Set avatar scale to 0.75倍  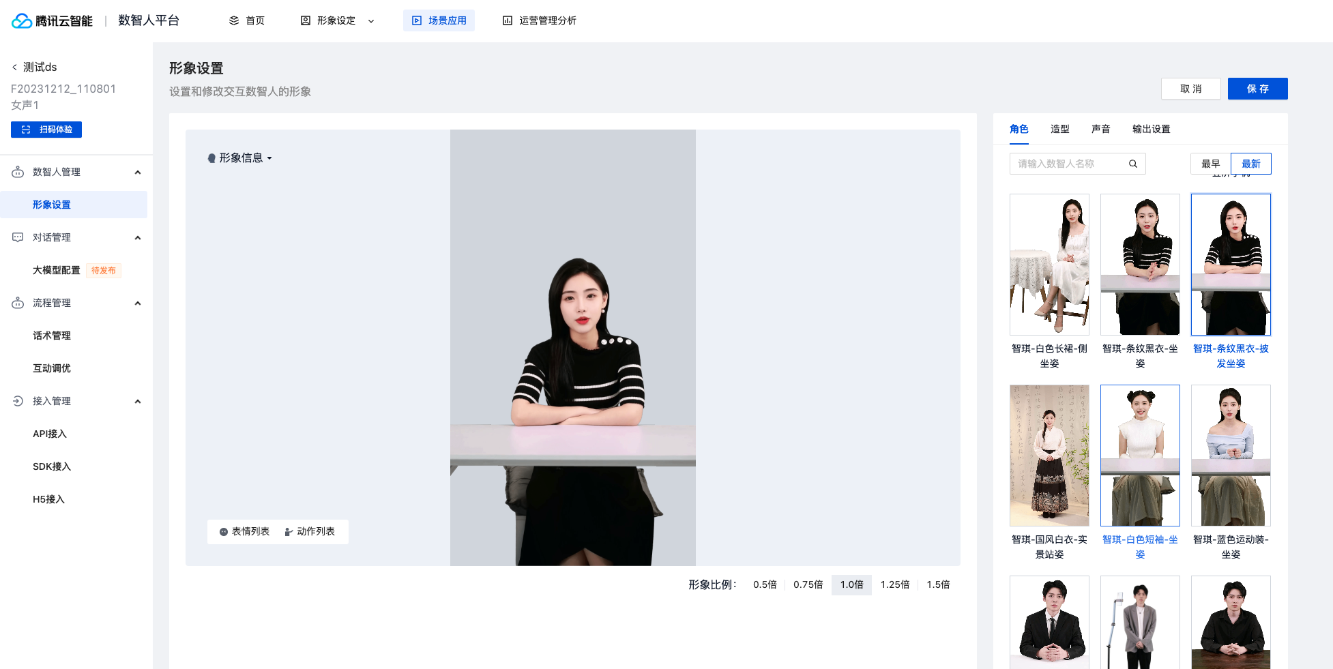pos(808,584)
